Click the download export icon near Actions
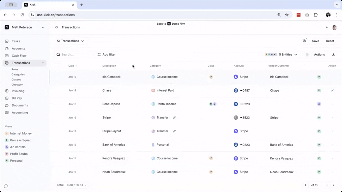 coord(333,54)
